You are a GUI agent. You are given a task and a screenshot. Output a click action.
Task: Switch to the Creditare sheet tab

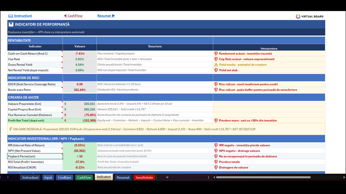click(65, 177)
